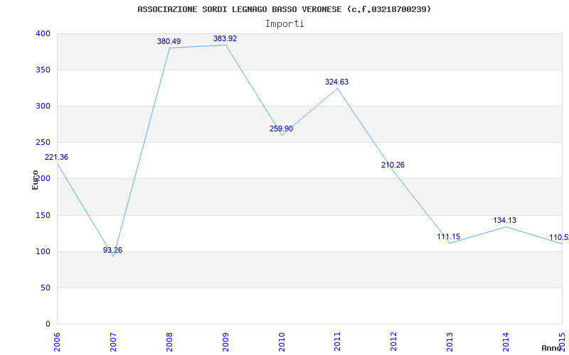
Task: Select the 2008 year axis label
Action: 169,342
